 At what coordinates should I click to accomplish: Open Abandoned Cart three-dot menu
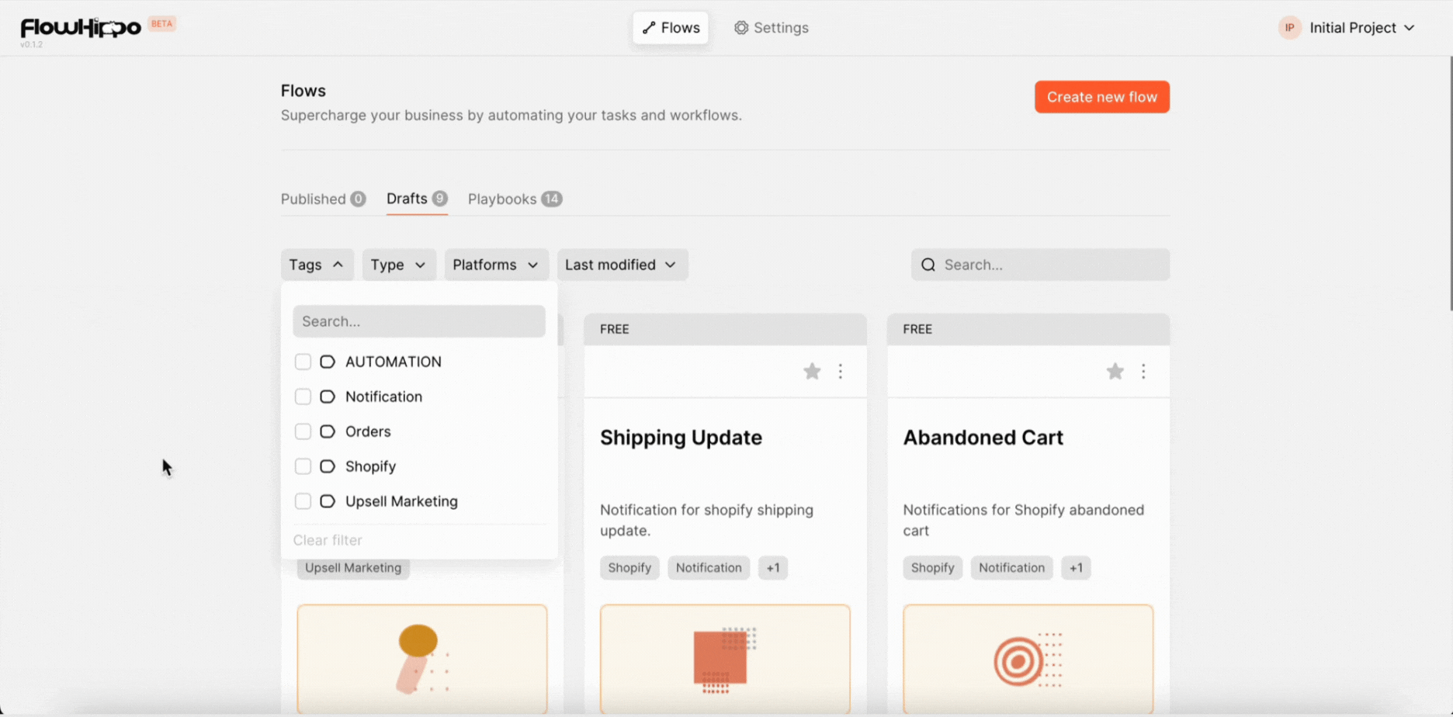pyautogui.click(x=1143, y=372)
